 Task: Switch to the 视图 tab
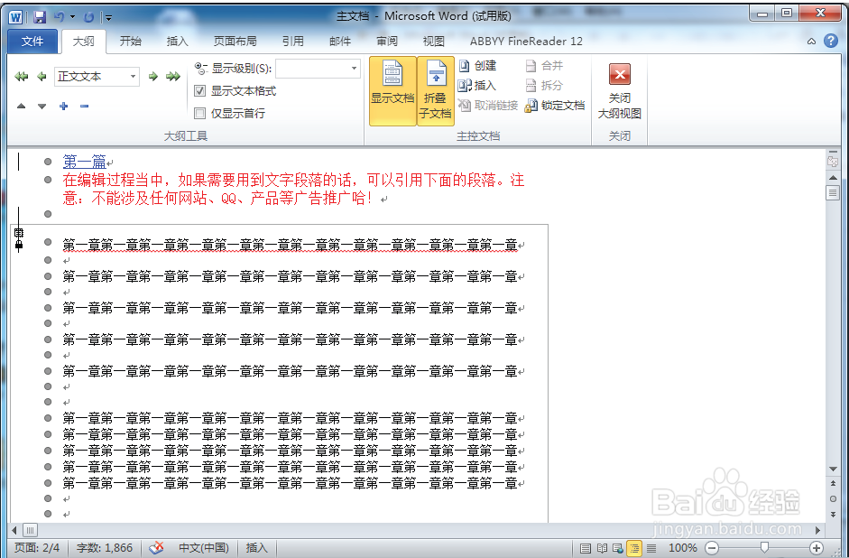coord(434,42)
